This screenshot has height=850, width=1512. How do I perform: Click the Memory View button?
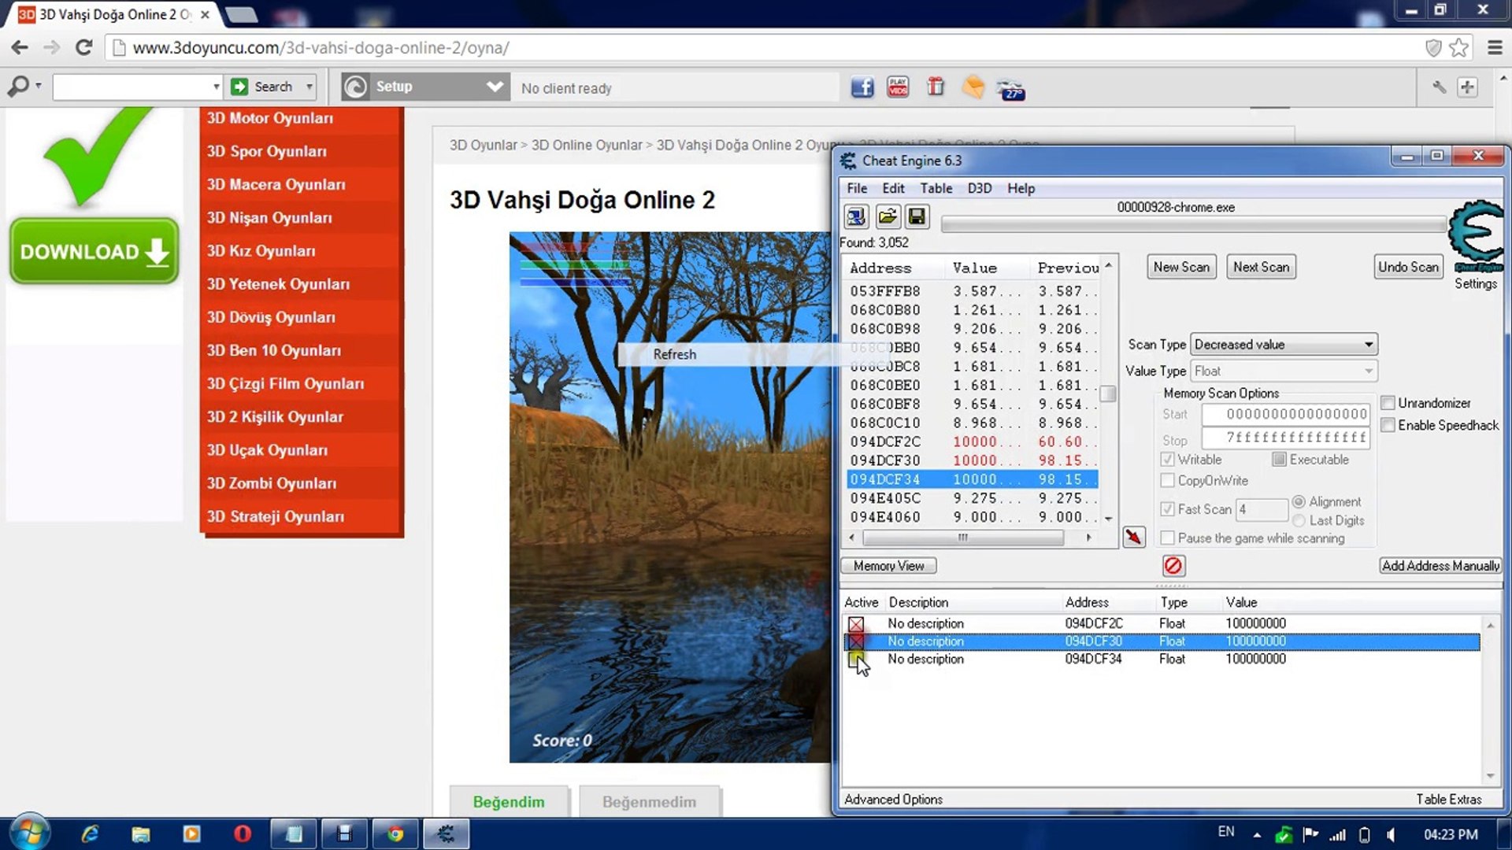click(x=888, y=566)
